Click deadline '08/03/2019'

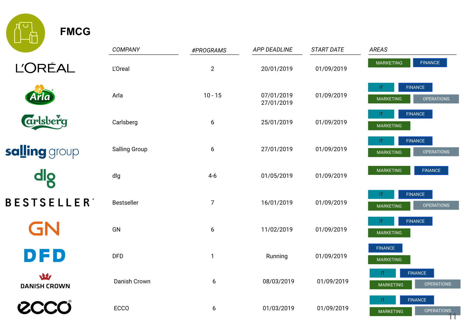279,281
